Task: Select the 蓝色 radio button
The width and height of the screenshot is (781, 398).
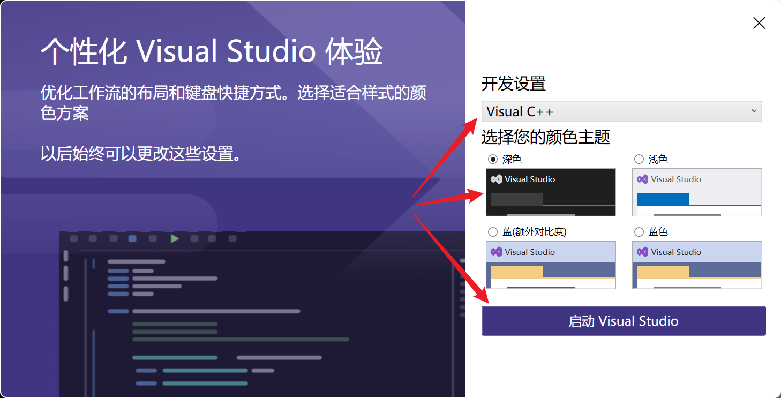Action: tap(639, 231)
